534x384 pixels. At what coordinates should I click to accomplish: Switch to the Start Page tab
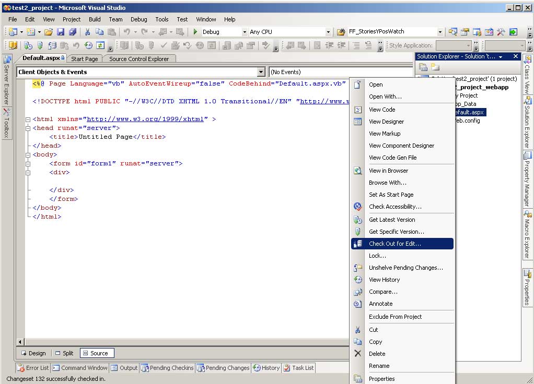(x=85, y=59)
